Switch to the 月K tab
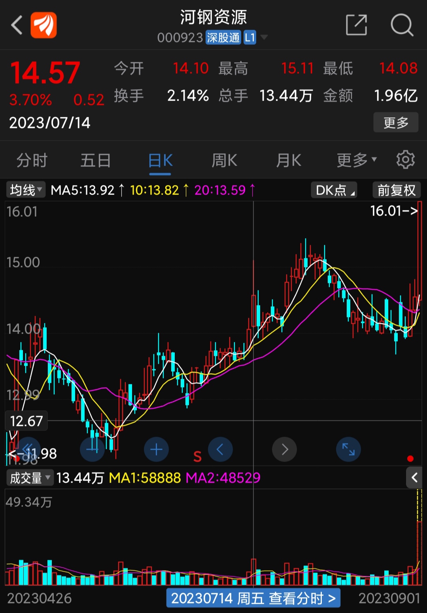Screen dimensions: 427x613 click(x=289, y=160)
